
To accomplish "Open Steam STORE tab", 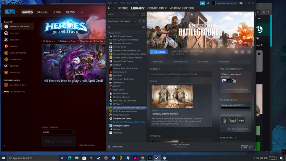I will 123,8.
